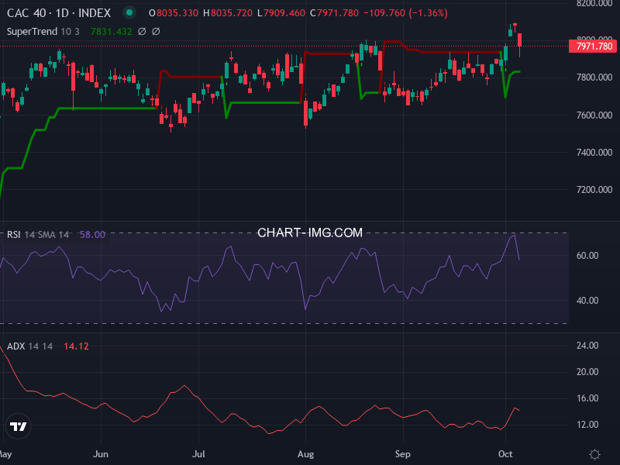Click the RSI value 58.00
The width and height of the screenshot is (620, 465).
click(x=91, y=234)
